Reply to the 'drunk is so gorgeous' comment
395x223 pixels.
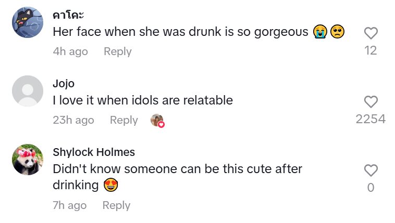(117, 51)
